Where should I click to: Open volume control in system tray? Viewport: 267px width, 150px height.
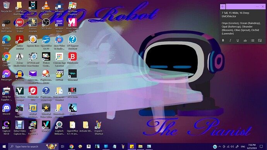pyautogui.click(x=232, y=147)
